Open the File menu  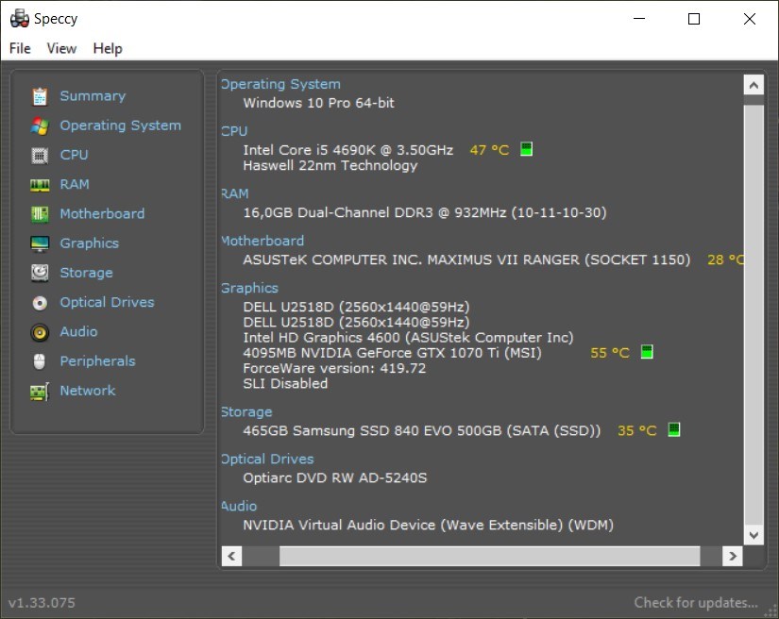(20, 48)
